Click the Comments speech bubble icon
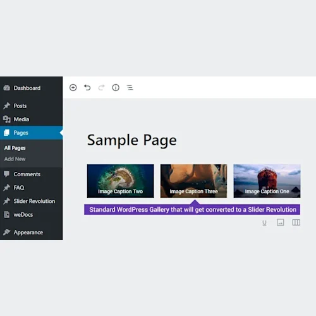Screen dimensions: 316x316 point(7,174)
